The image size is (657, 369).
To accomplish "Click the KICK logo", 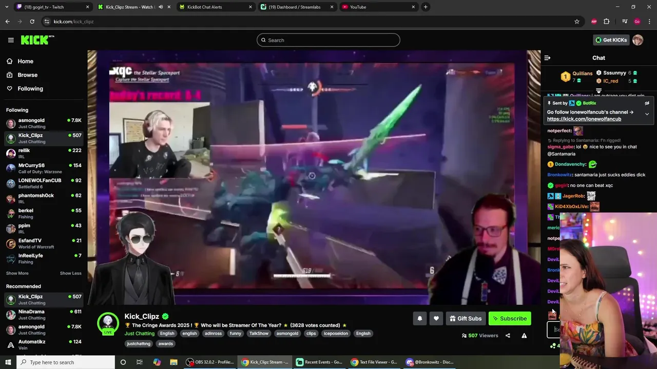I will point(37,40).
